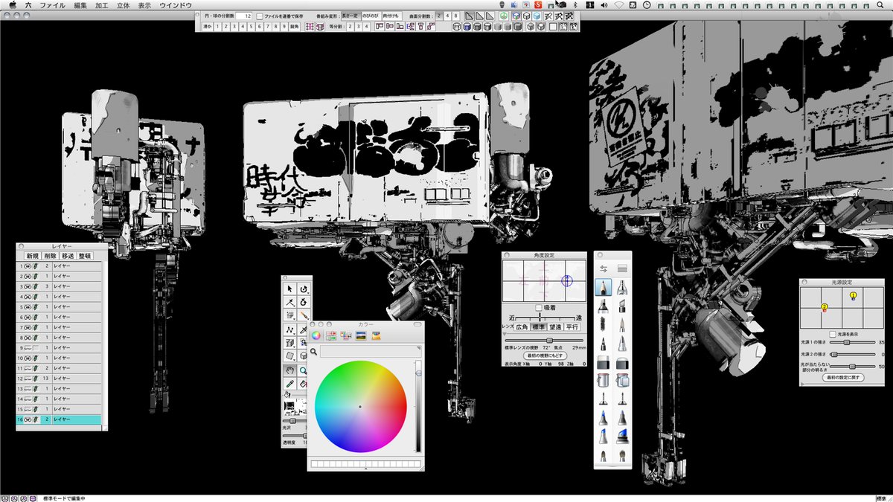Screen dimensions: 893x502
Task: Select 平行 lens button
Action: point(572,327)
